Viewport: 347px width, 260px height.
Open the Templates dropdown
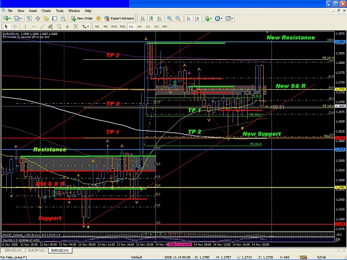229,18
